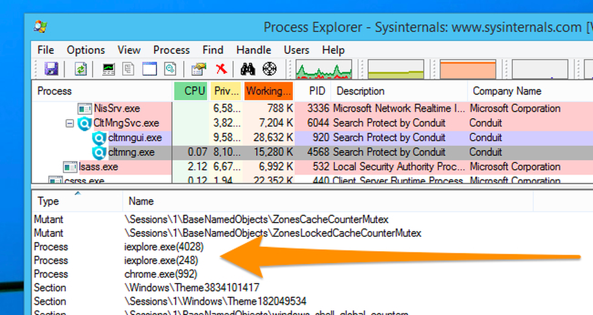593x315 pixels.
Task: Open the Users menu
Action: (296, 50)
